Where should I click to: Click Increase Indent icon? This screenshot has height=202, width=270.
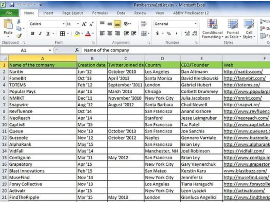134,33
